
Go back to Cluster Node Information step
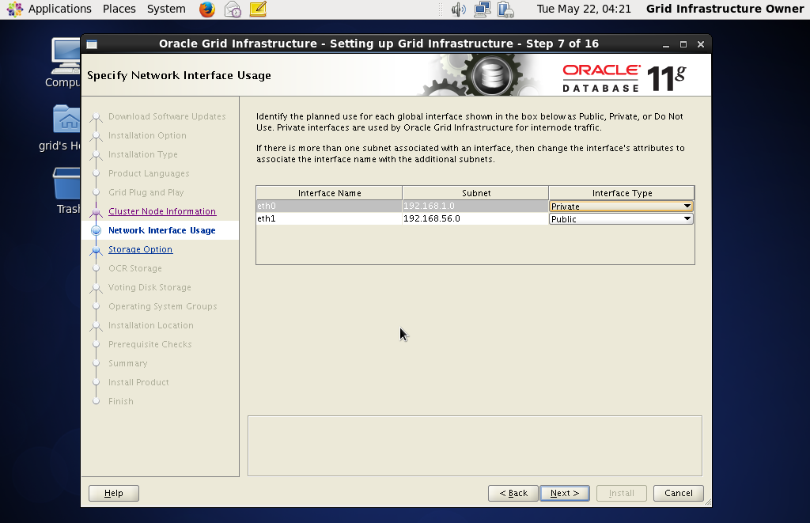point(161,211)
